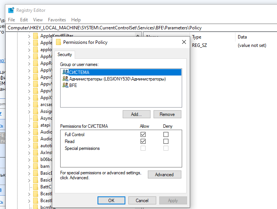The image size is (277, 209).
Task: Select the BFE entry in users list
Action: tap(70, 85)
